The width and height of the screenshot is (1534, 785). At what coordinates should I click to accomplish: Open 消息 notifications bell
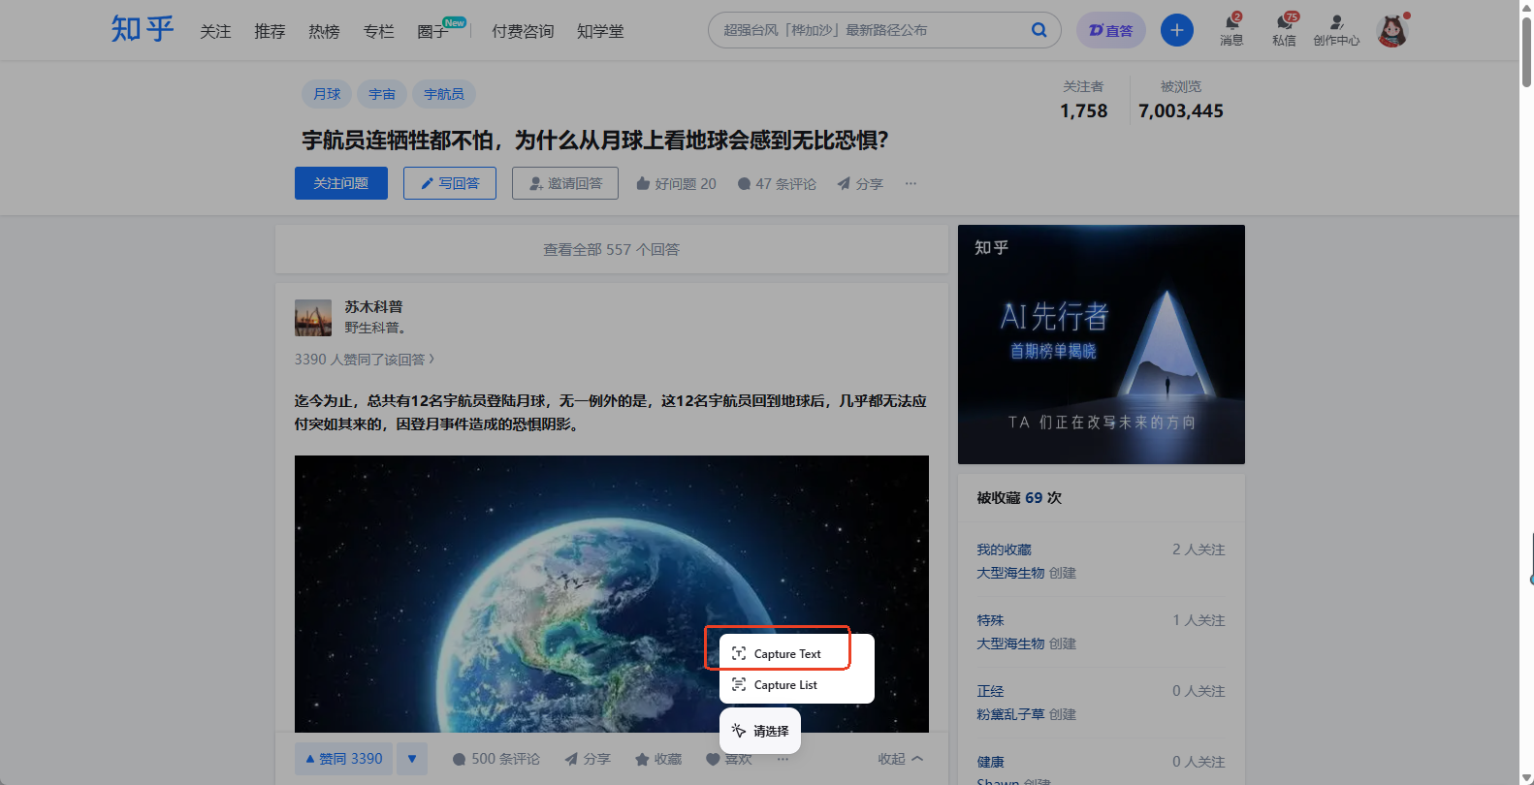(x=1231, y=29)
